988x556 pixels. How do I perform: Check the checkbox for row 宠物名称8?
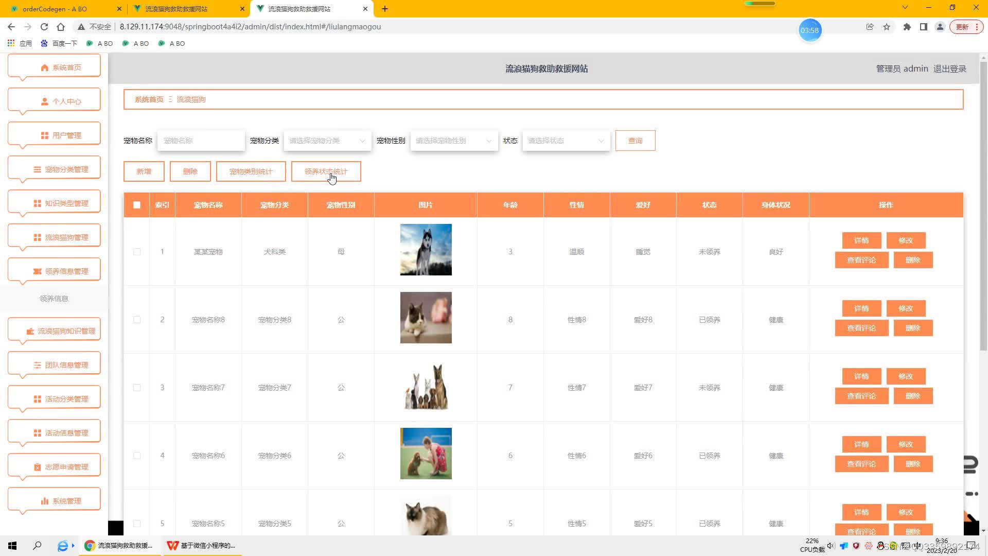click(137, 320)
